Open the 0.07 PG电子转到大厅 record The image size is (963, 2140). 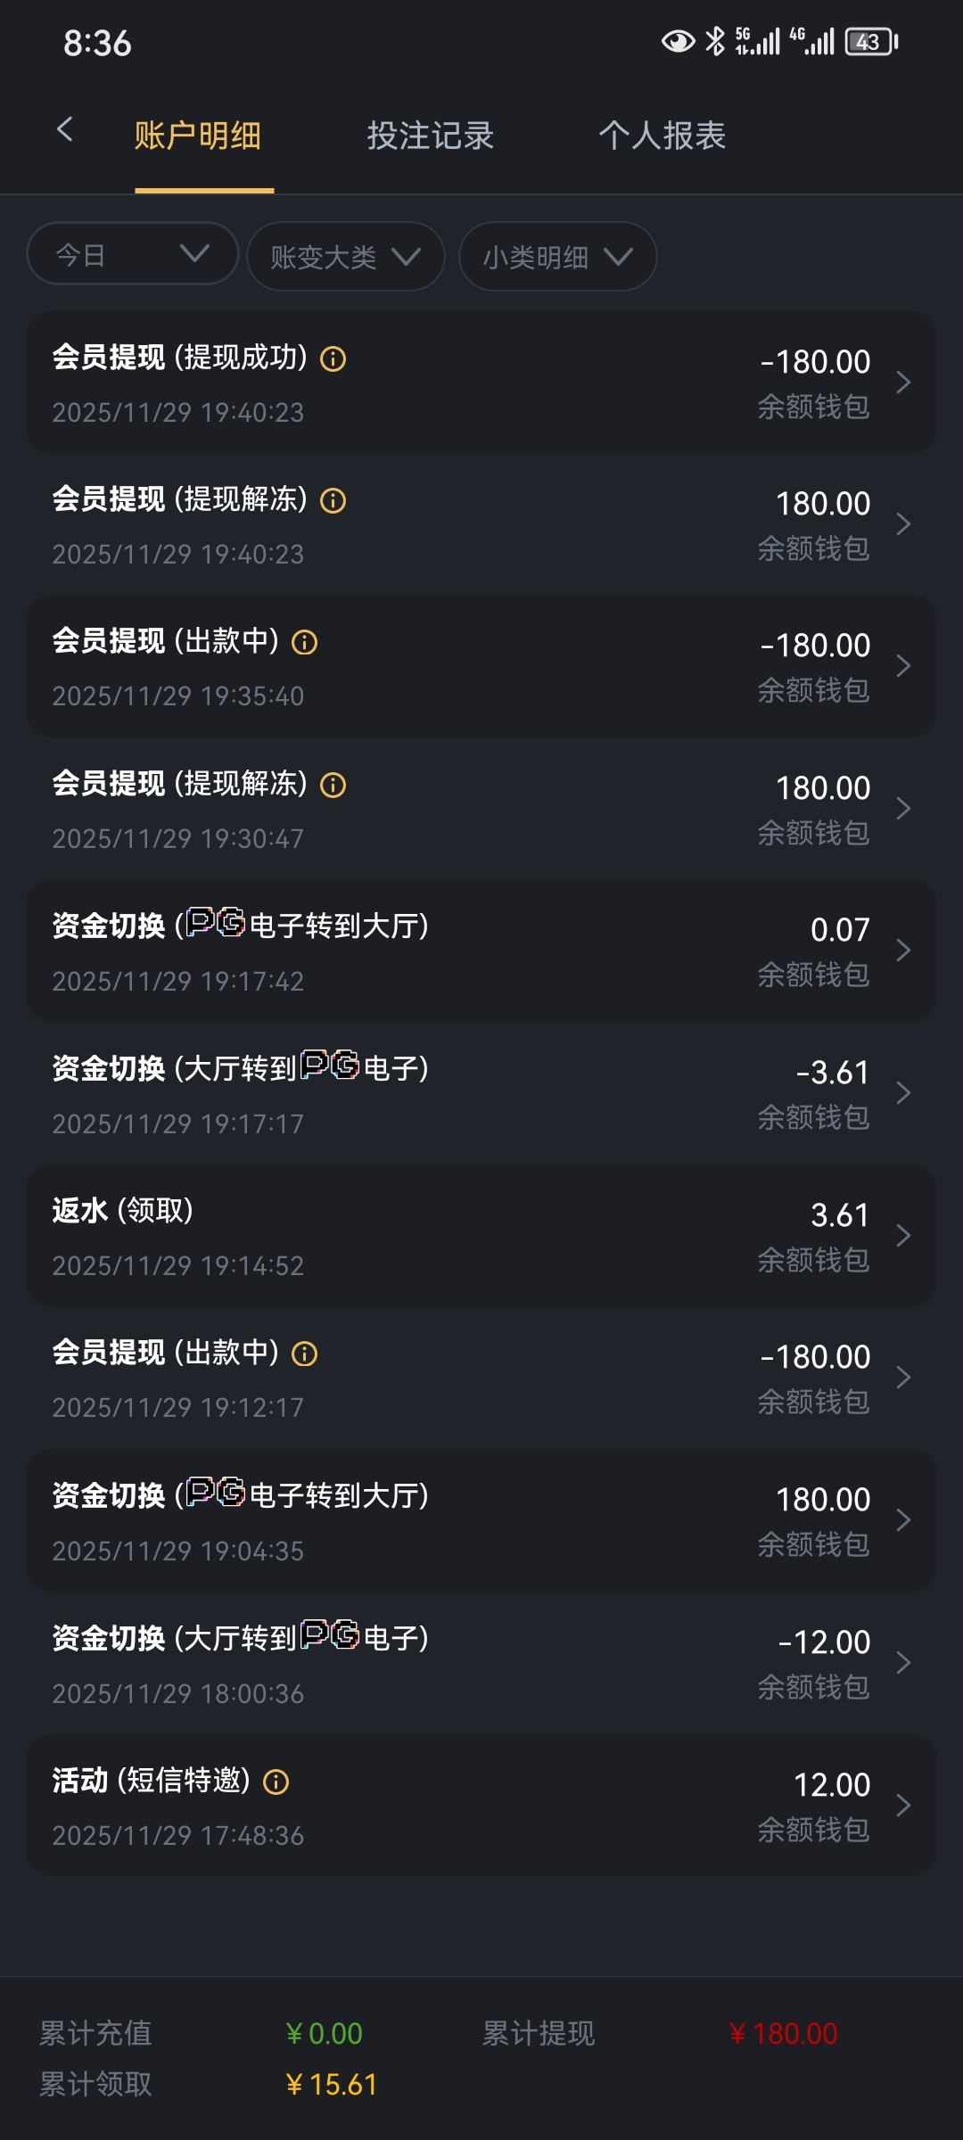coord(481,951)
